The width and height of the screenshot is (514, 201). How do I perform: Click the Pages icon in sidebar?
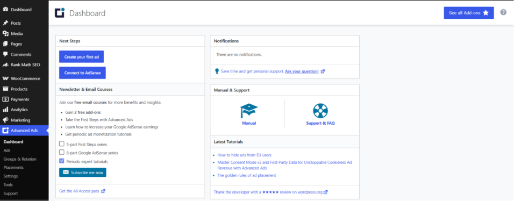(x=5, y=44)
